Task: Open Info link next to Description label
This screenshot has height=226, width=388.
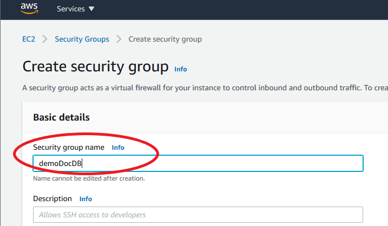Action: (86, 199)
